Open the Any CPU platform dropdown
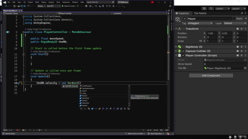Image resolution: width=248 pixels, height=139 pixels. (x=53, y=6)
